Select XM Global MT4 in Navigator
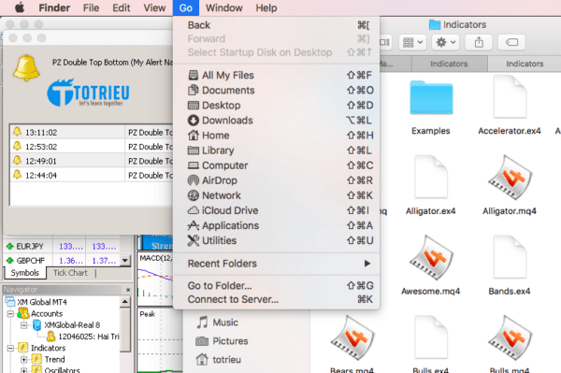The image size is (561, 373). (x=36, y=302)
